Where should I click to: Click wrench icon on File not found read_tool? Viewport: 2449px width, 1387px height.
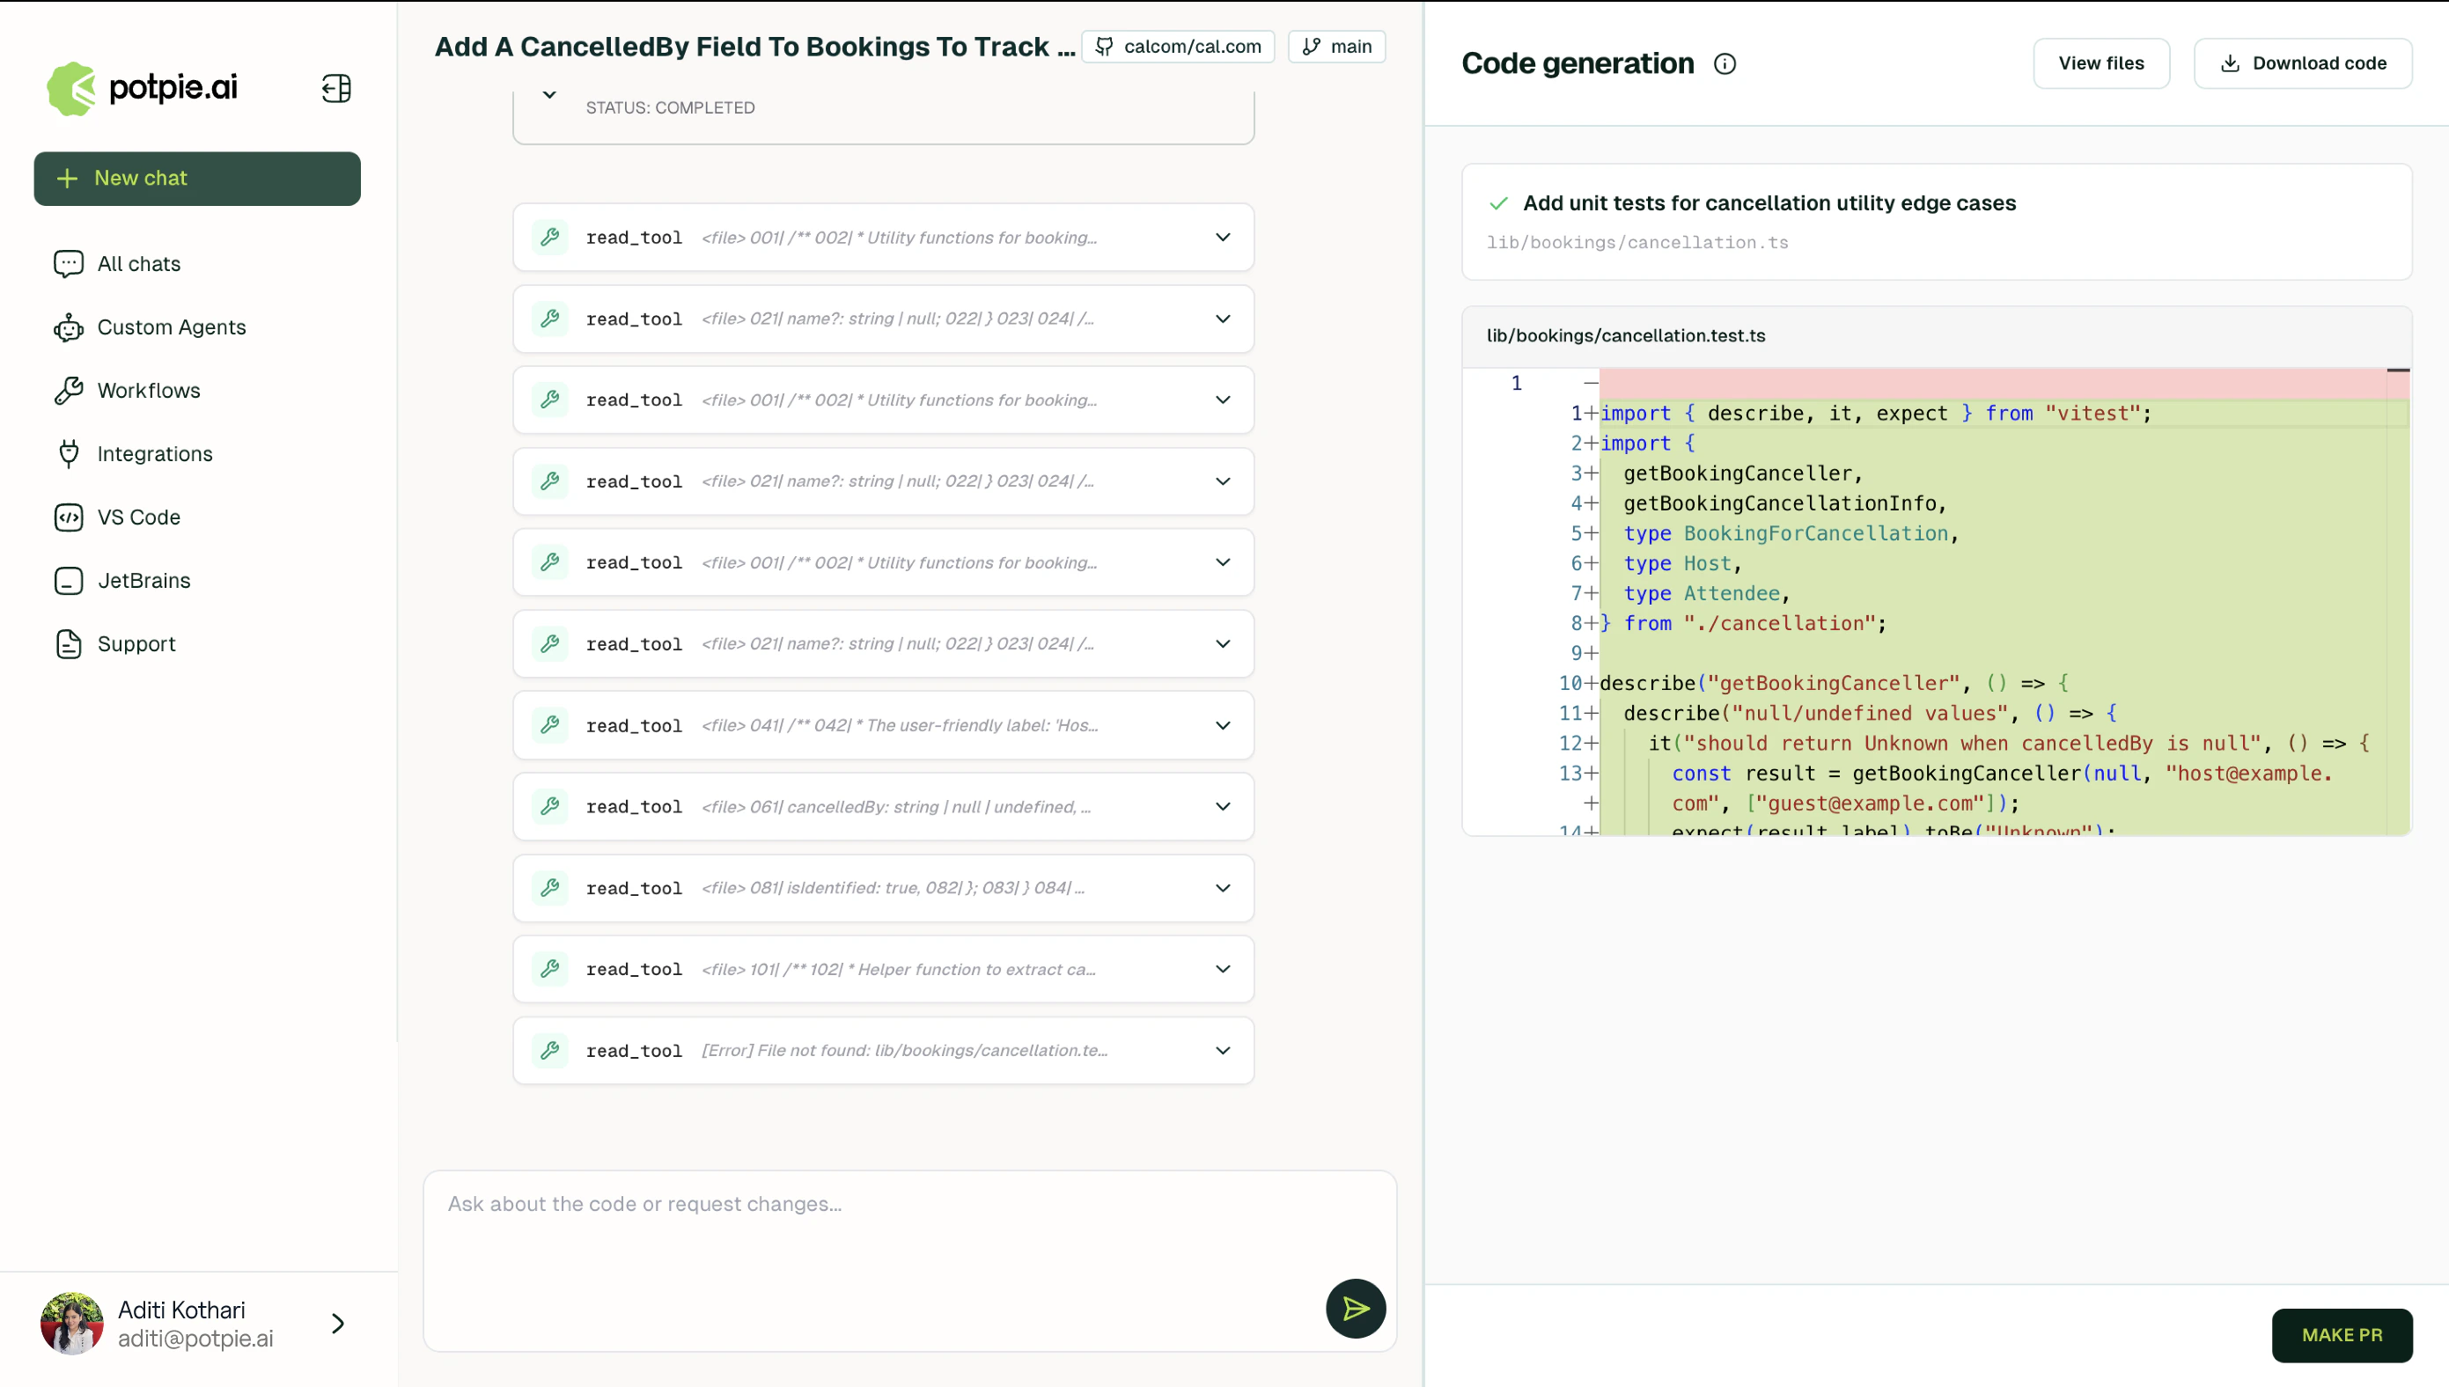(x=549, y=1050)
